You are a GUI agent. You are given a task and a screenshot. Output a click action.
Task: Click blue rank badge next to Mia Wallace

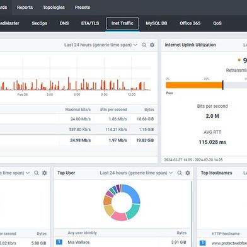(x=59, y=242)
